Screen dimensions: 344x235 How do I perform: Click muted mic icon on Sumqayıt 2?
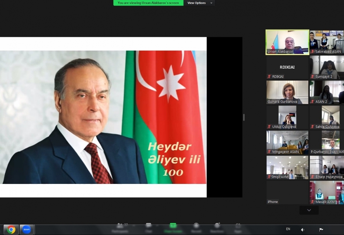312,76
